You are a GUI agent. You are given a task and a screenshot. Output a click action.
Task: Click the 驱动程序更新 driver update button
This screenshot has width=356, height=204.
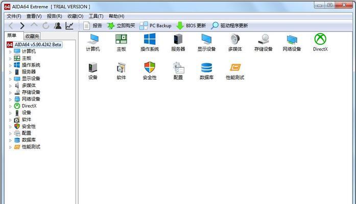[229, 25]
